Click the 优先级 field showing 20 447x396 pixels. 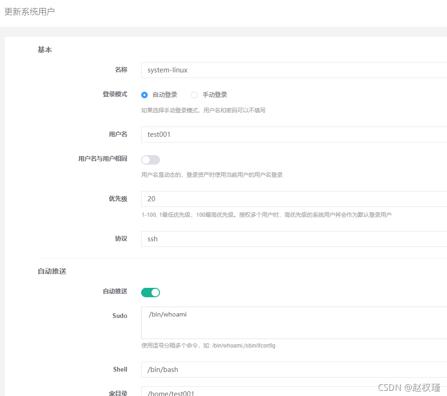click(x=294, y=199)
